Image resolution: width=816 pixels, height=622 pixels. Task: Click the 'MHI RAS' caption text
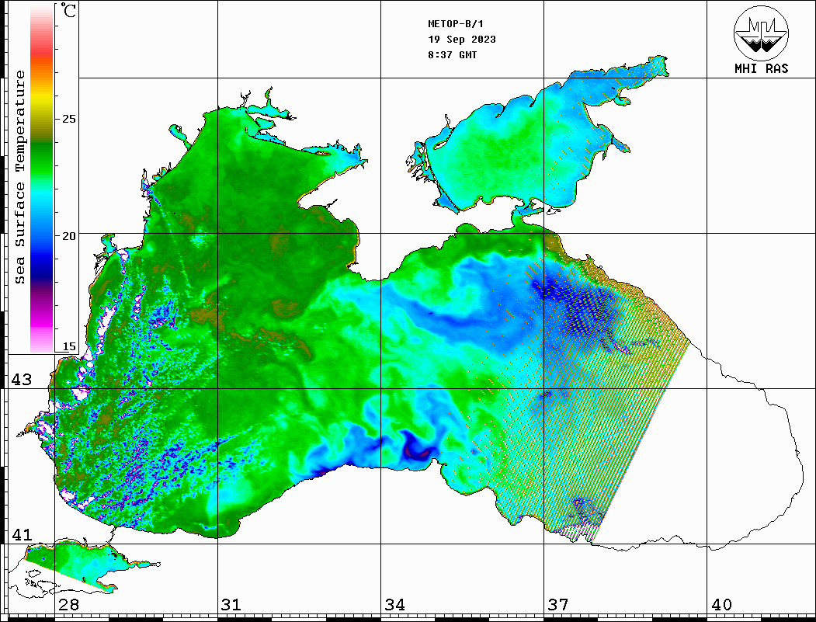click(762, 68)
